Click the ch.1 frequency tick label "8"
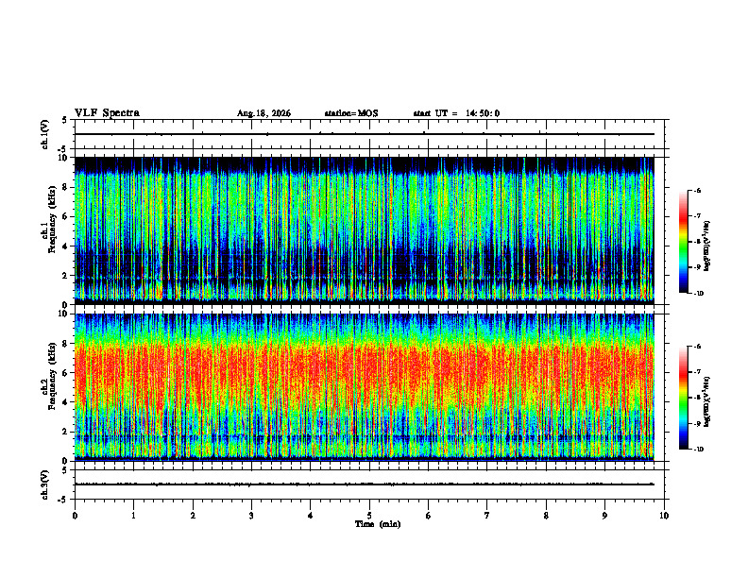 point(66,187)
